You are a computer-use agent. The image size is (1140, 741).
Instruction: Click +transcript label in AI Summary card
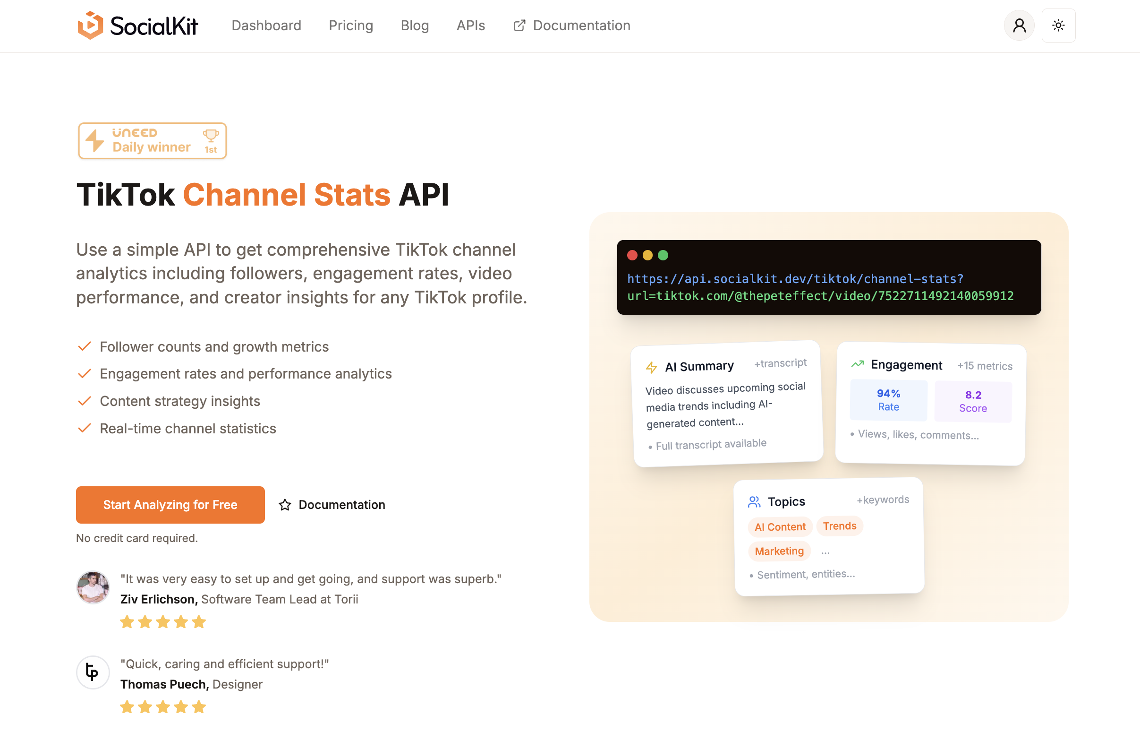780,363
